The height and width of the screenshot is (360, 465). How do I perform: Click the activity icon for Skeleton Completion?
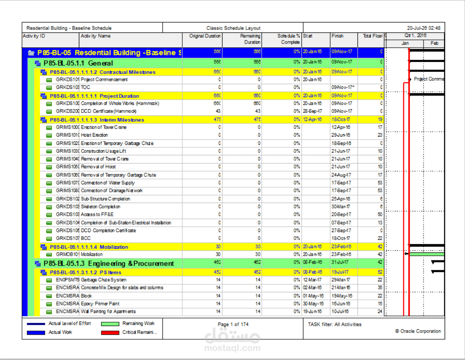tap(49, 207)
